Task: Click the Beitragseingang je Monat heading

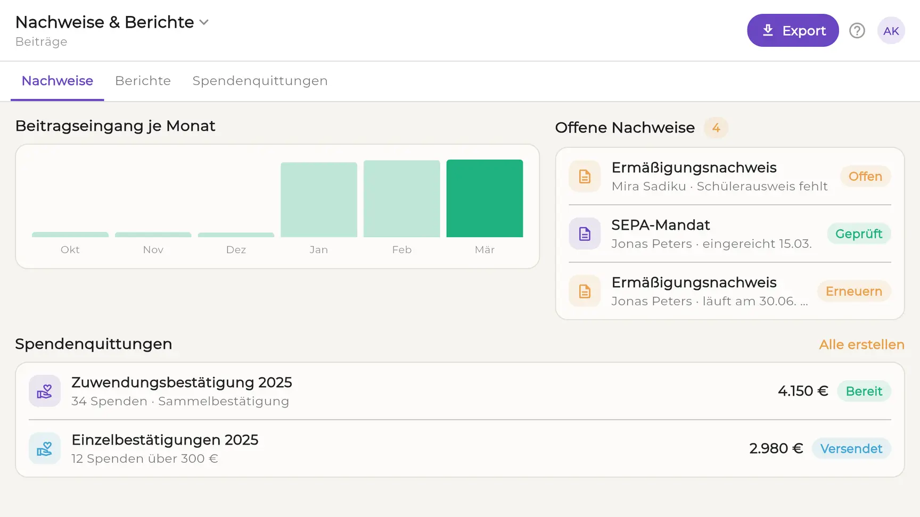Action: 115,126
